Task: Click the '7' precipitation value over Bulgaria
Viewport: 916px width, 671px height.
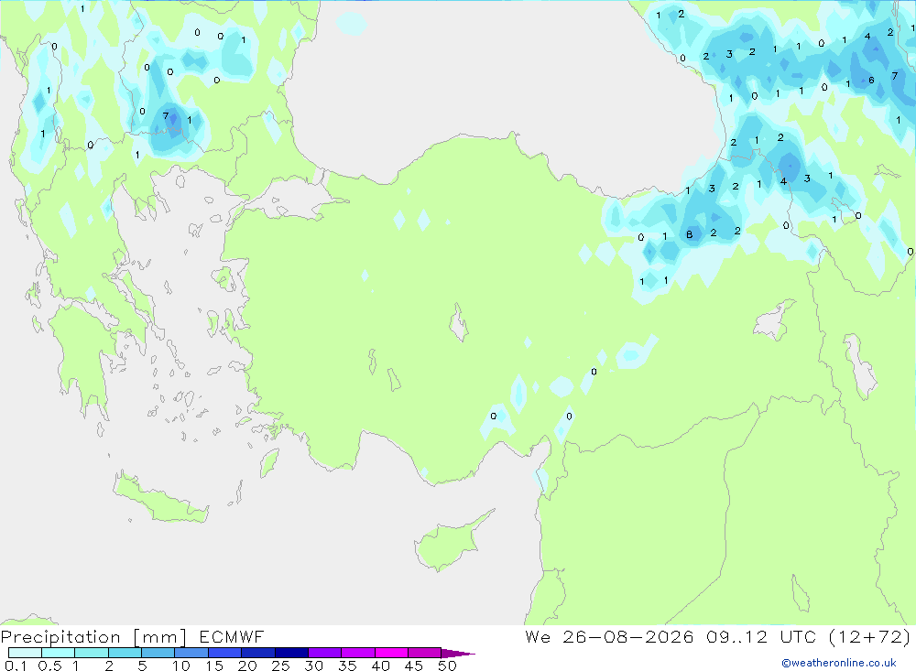Action: tap(166, 115)
